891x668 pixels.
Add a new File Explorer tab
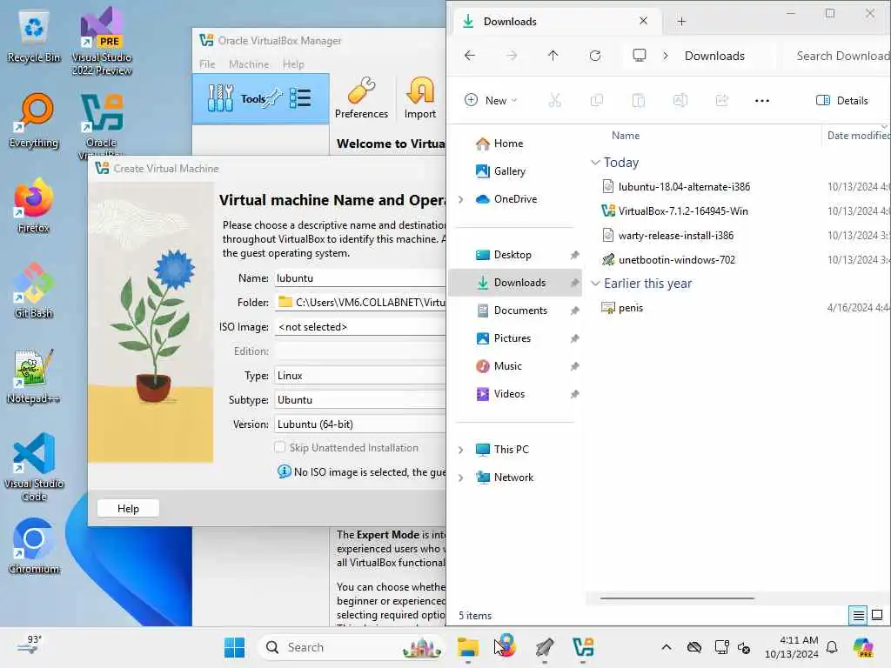pos(681,22)
